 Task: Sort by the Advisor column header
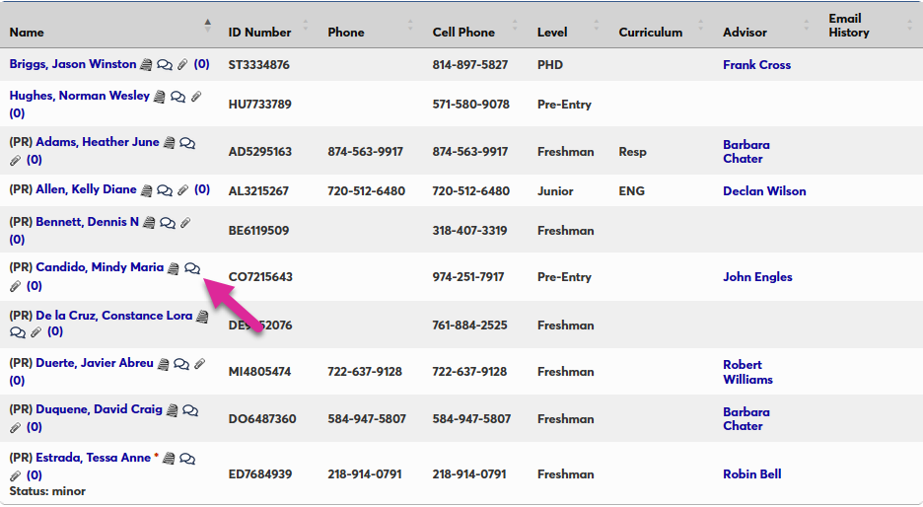745,33
